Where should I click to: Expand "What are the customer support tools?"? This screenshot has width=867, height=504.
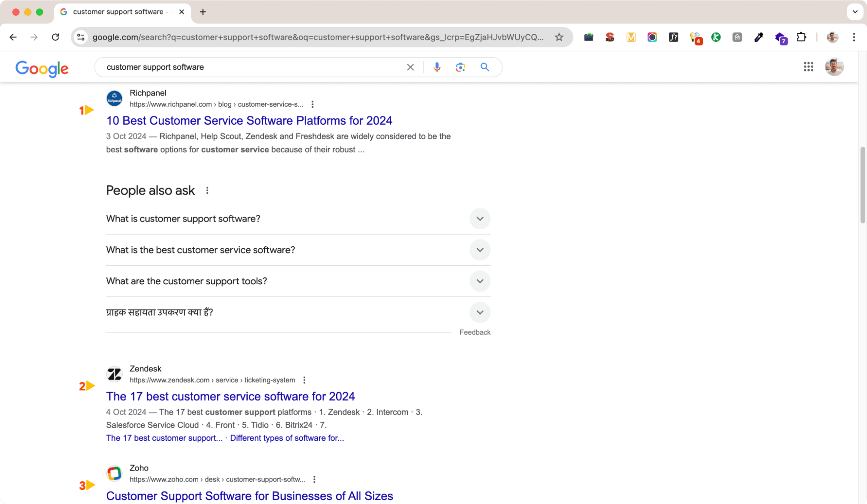coord(480,281)
